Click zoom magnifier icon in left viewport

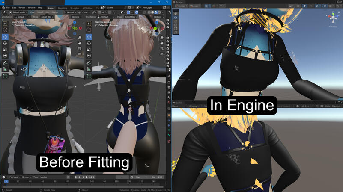pos(80,38)
